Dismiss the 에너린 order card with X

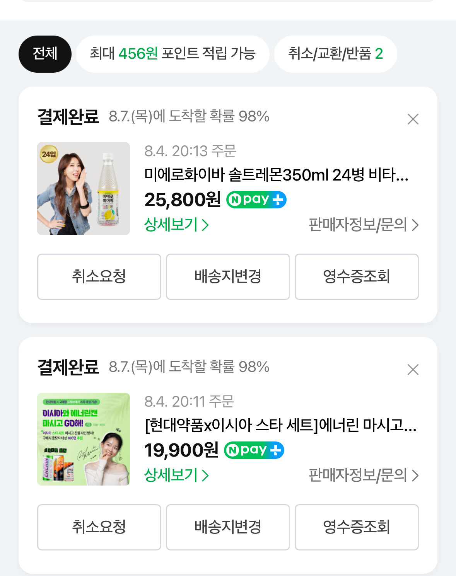click(413, 370)
